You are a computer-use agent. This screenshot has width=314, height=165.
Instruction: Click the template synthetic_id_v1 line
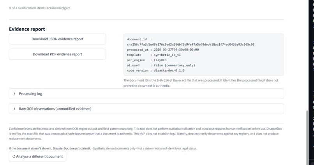click(154, 55)
